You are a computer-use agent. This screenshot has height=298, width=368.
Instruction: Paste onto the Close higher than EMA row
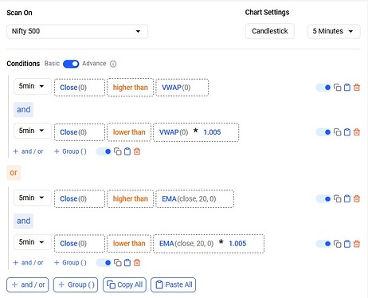coord(347,198)
